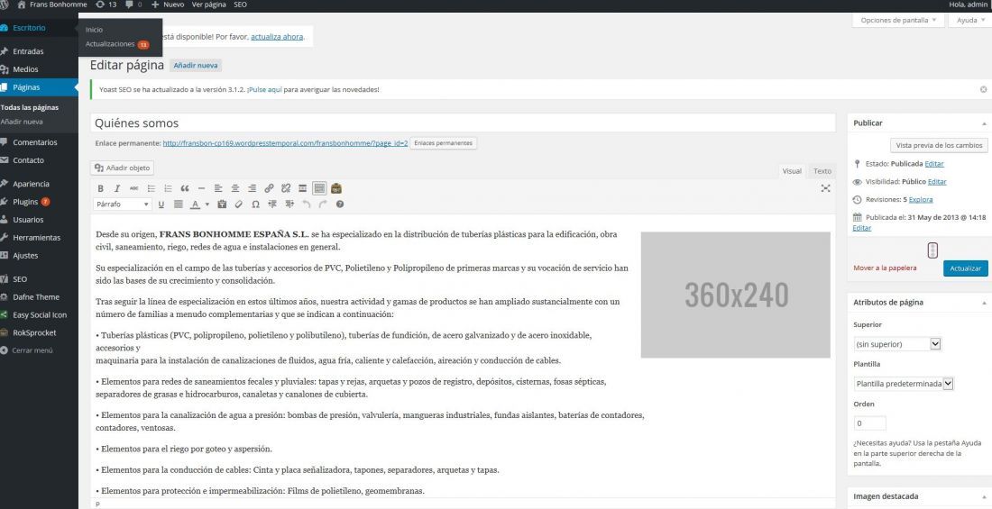Undo the last edit
This screenshot has width=992, height=509.
(307, 205)
